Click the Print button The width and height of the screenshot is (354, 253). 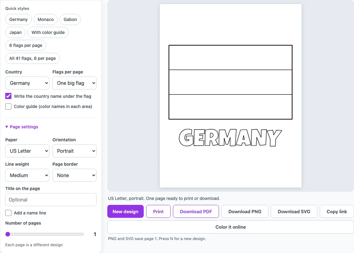click(158, 211)
